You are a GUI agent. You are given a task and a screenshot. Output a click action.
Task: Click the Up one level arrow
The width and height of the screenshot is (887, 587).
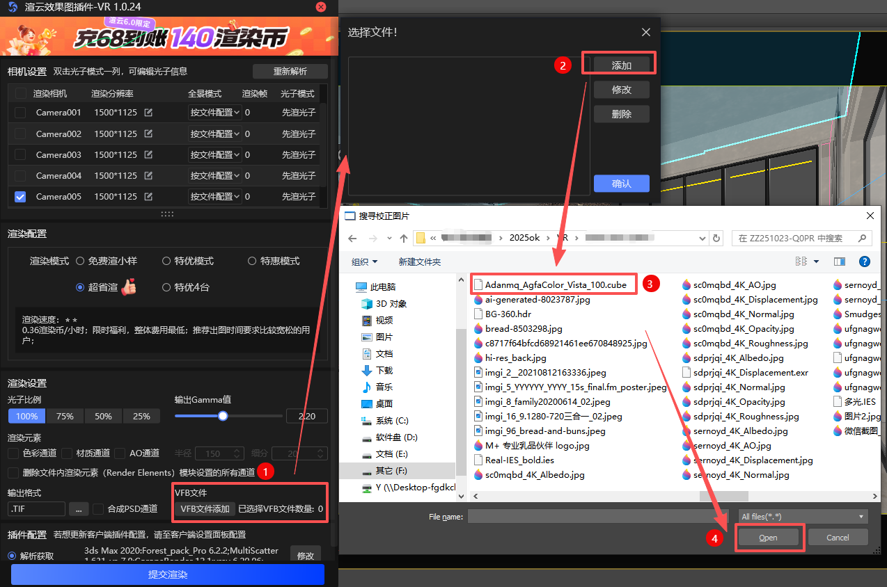pos(404,239)
